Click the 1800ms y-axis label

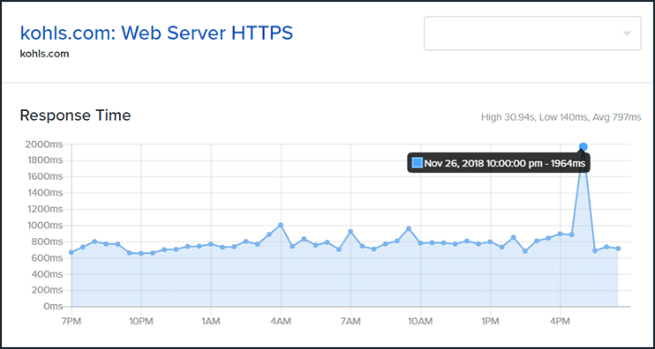point(44,160)
